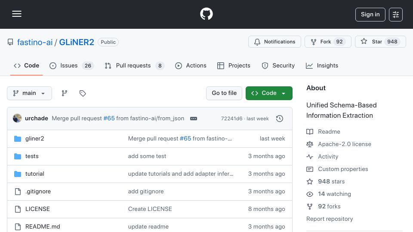The height and width of the screenshot is (232, 413).
Task: Open the 'Create LICENSE' commit message
Action: tap(150, 209)
